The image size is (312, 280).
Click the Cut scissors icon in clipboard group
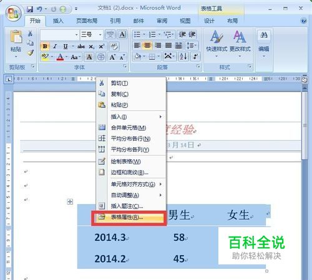tap(30, 34)
